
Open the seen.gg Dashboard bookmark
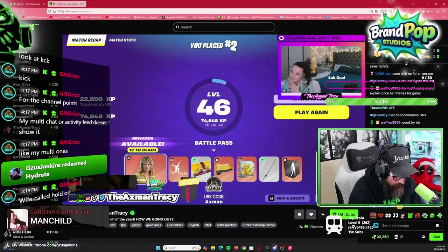coord(238,17)
